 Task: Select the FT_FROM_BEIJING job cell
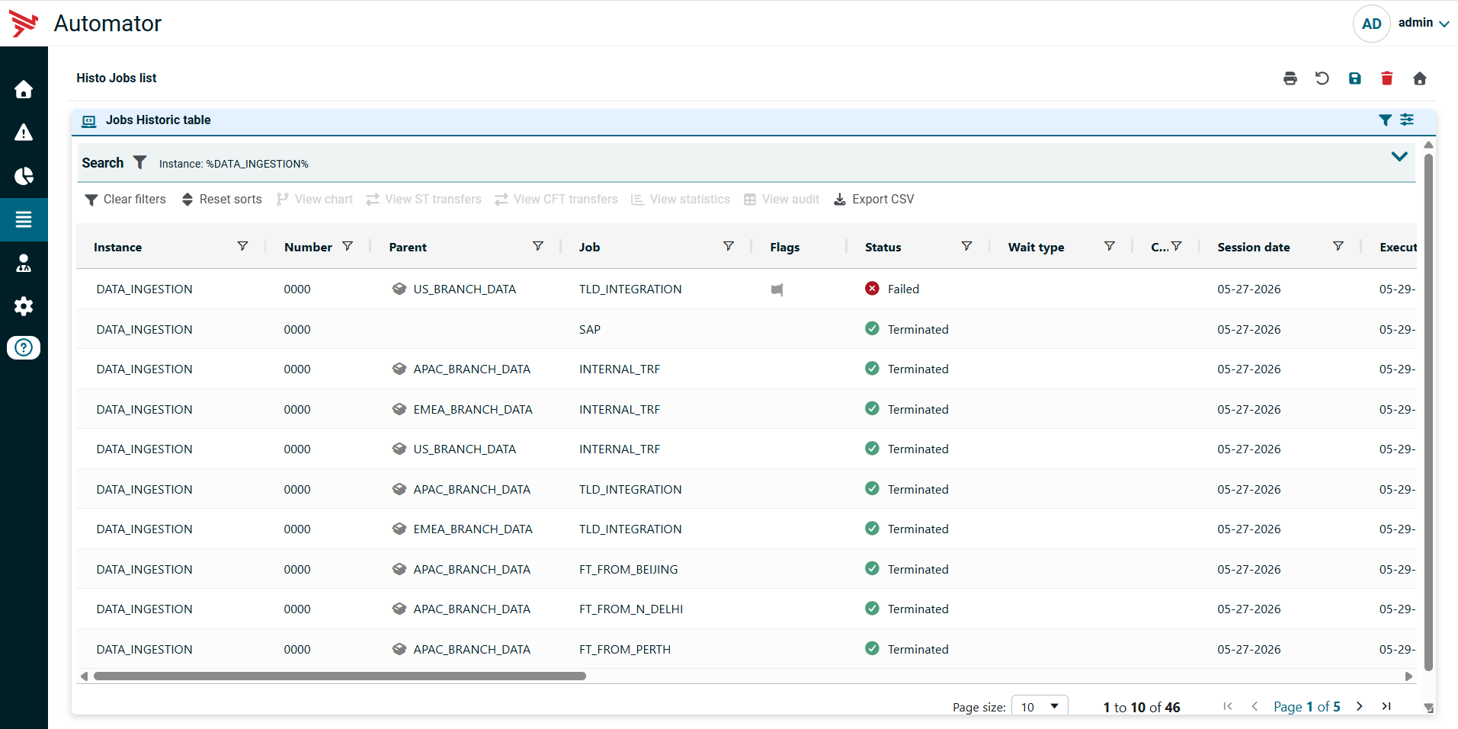(x=629, y=570)
